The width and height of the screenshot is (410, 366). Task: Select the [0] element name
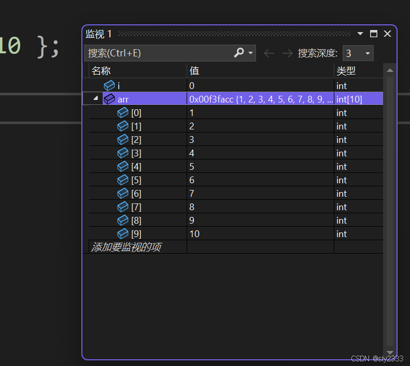136,113
